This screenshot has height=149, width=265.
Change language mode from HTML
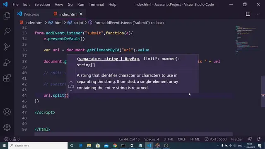pos(195,139)
